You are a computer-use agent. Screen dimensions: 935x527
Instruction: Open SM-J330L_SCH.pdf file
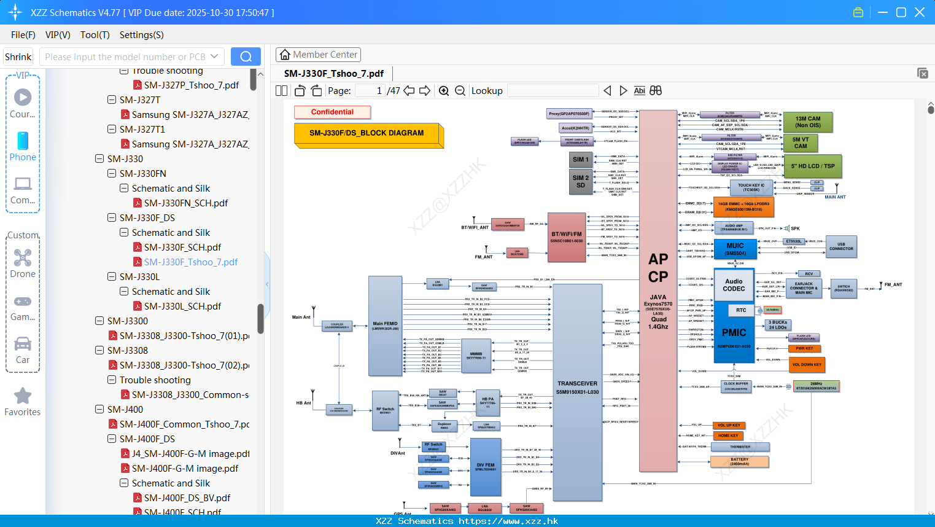(182, 306)
